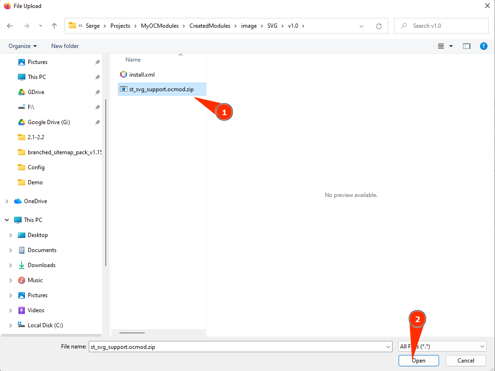Viewport: 495px width, 371px height.
Task: Click the Open button
Action: tap(418, 361)
